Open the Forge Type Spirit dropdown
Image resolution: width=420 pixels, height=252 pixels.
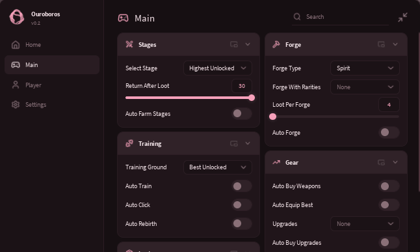pos(365,68)
